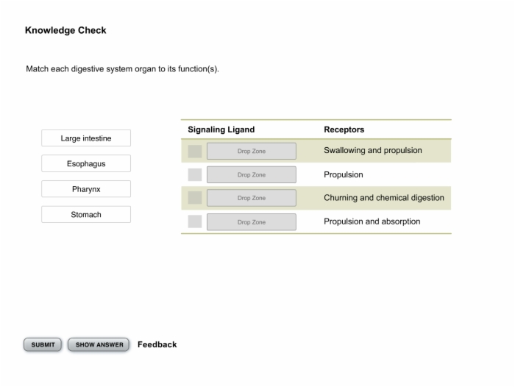Click status square for Propulsion and absorption row
Screen dimensions: 515x387
click(195, 221)
